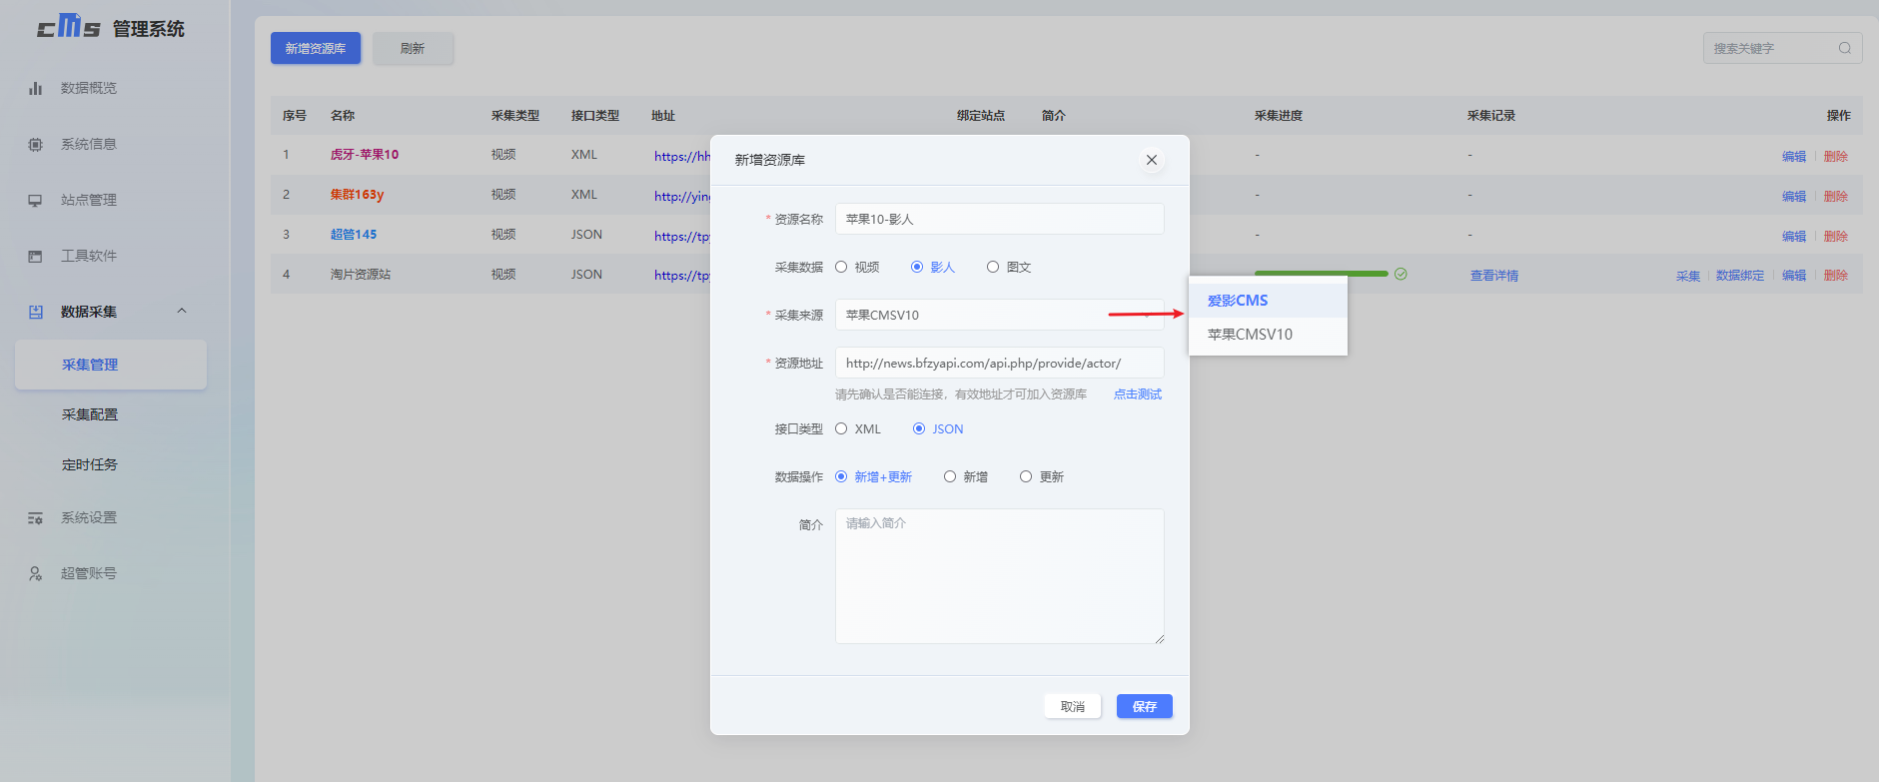Click 编辑 for 虎牙-苹果10 row
Screen dimensions: 1879x782
[x=1794, y=157]
